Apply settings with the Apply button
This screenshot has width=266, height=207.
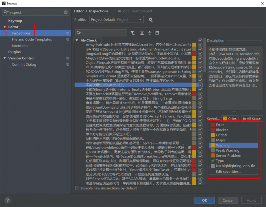(x=251, y=200)
